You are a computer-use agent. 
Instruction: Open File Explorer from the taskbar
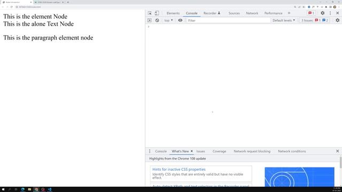click(29, 189)
